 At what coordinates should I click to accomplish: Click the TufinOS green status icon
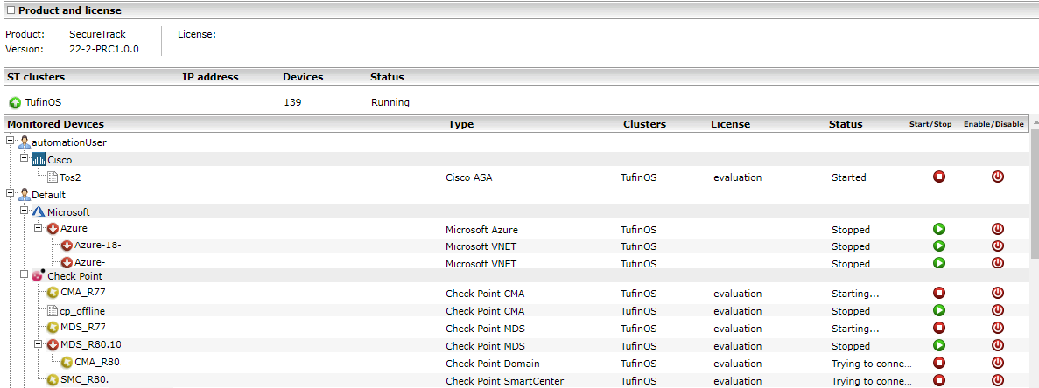[x=15, y=103]
